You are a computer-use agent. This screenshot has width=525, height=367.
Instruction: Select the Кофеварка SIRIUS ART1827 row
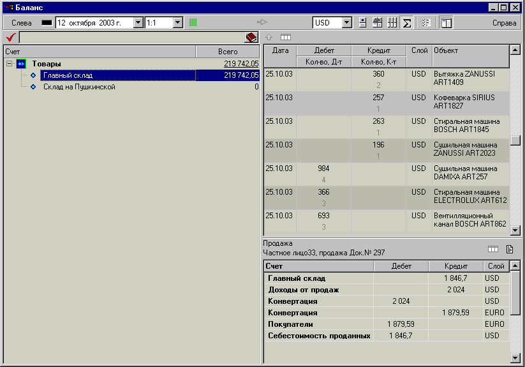pyautogui.click(x=387, y=103)
